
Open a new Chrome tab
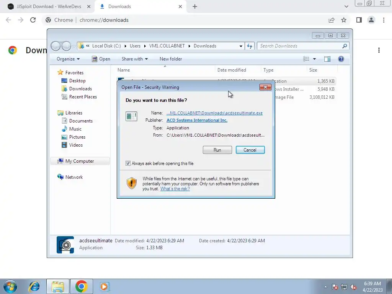pyautogui.click(x=195, y=7)
